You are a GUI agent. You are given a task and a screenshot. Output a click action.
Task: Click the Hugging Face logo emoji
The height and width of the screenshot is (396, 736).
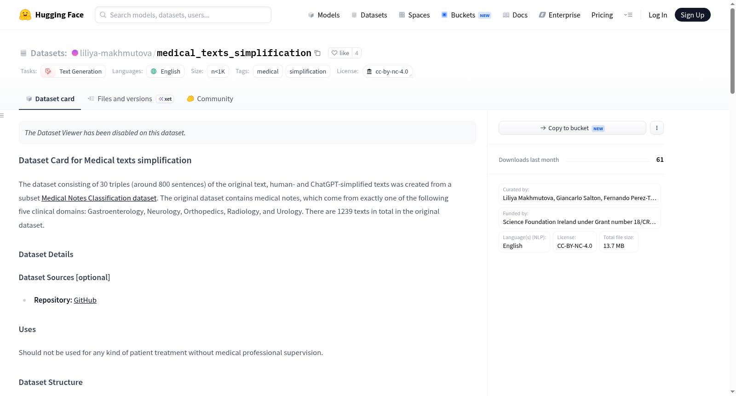(25, 15)
